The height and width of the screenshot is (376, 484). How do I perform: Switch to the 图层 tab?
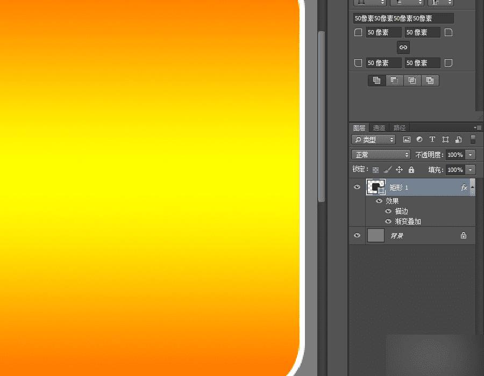tap(359, 128)
